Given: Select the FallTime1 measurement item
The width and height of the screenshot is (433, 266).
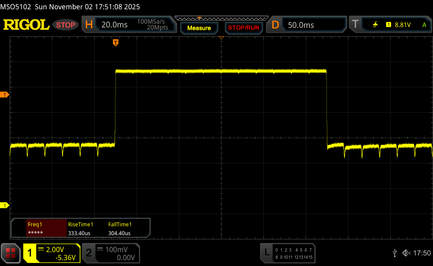Looking at the screenshot, I should pyautogui.click(x=120, y=228).
